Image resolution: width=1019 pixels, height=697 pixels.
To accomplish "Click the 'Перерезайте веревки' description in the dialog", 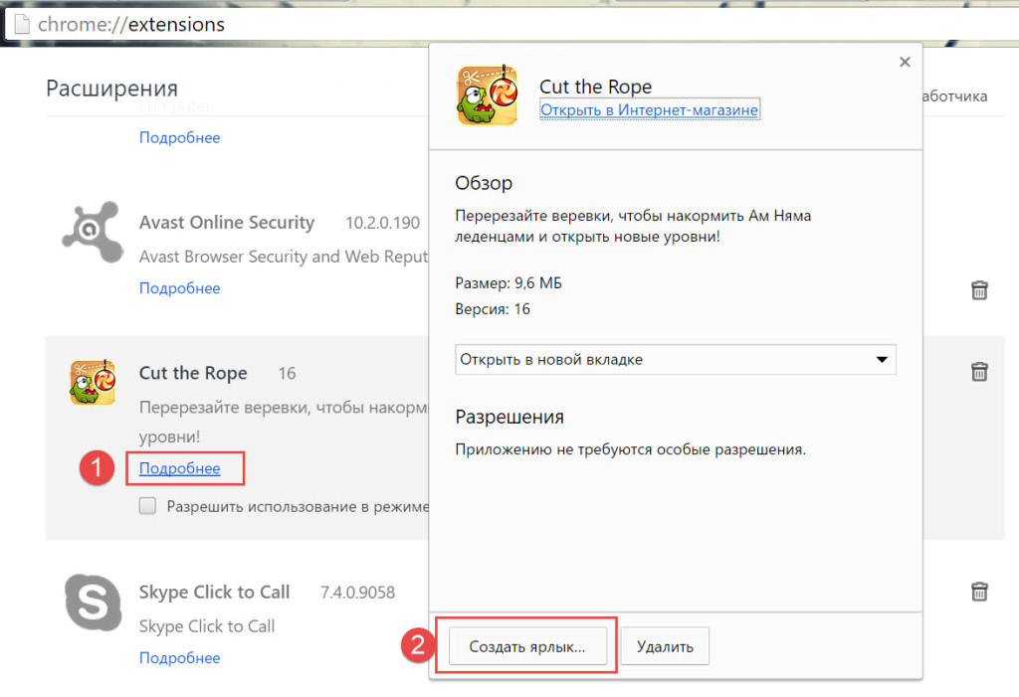I will click(633, 226).
